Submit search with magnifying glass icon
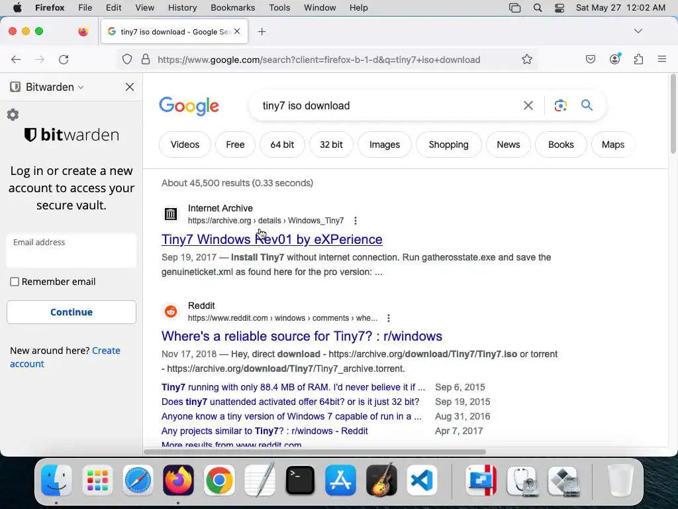 (587, 105)
